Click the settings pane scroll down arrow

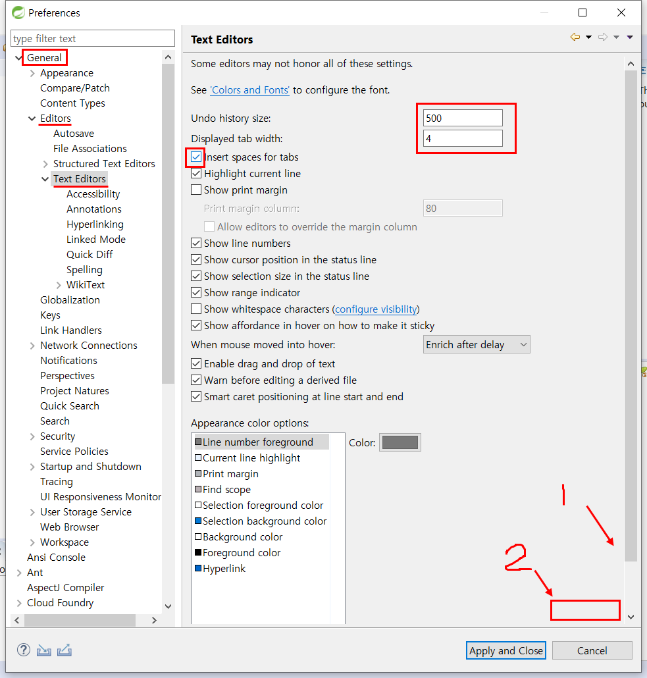pos(631,617)
